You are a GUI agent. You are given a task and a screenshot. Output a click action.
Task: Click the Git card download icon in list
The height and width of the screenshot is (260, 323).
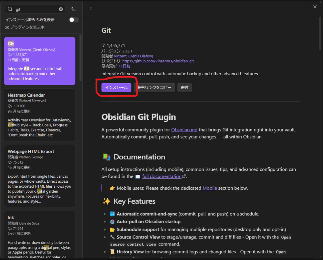click(x=10, y=55)
